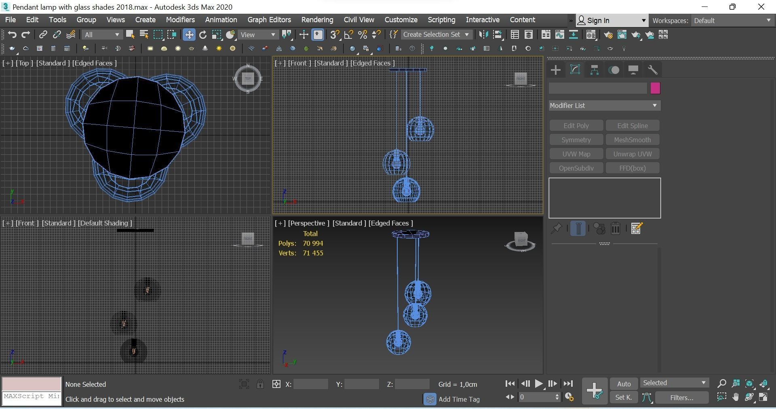Click the Set K. button
776x409 pixels.
coord(624,398)
